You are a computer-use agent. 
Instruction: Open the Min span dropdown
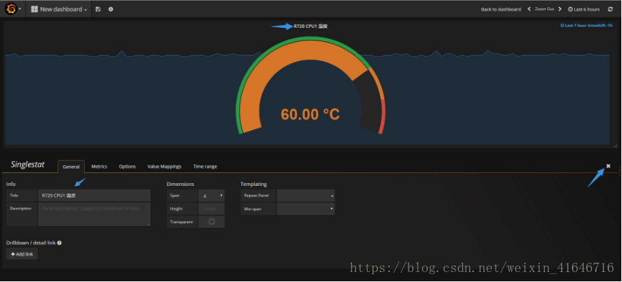306,209
